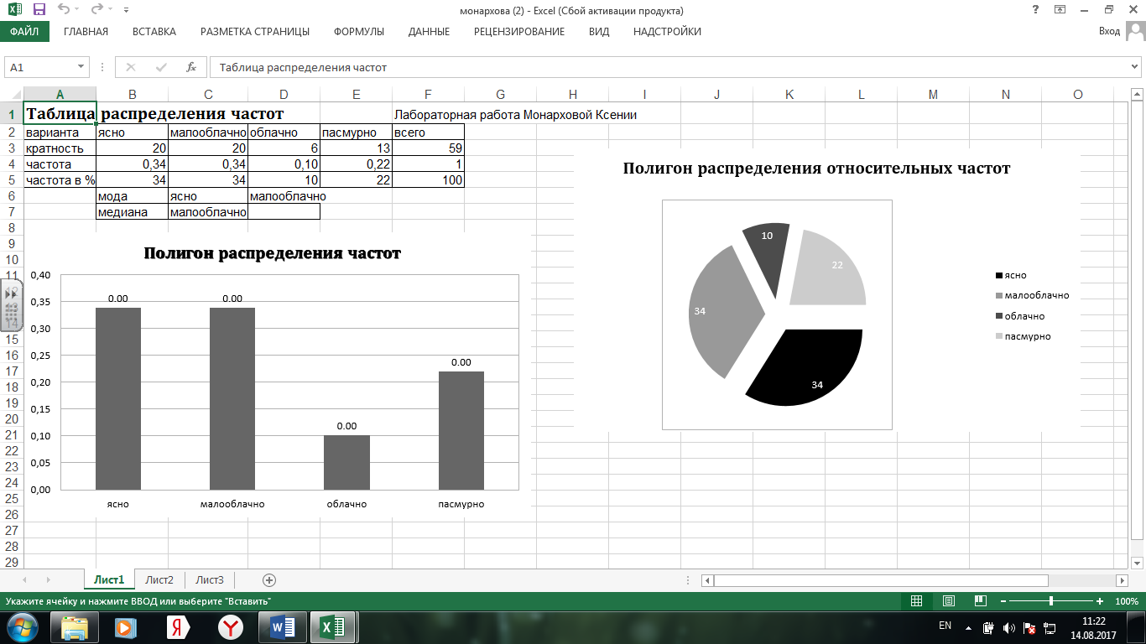
Task: Click the Insert Function fx icon
Action: click(191, 67)
